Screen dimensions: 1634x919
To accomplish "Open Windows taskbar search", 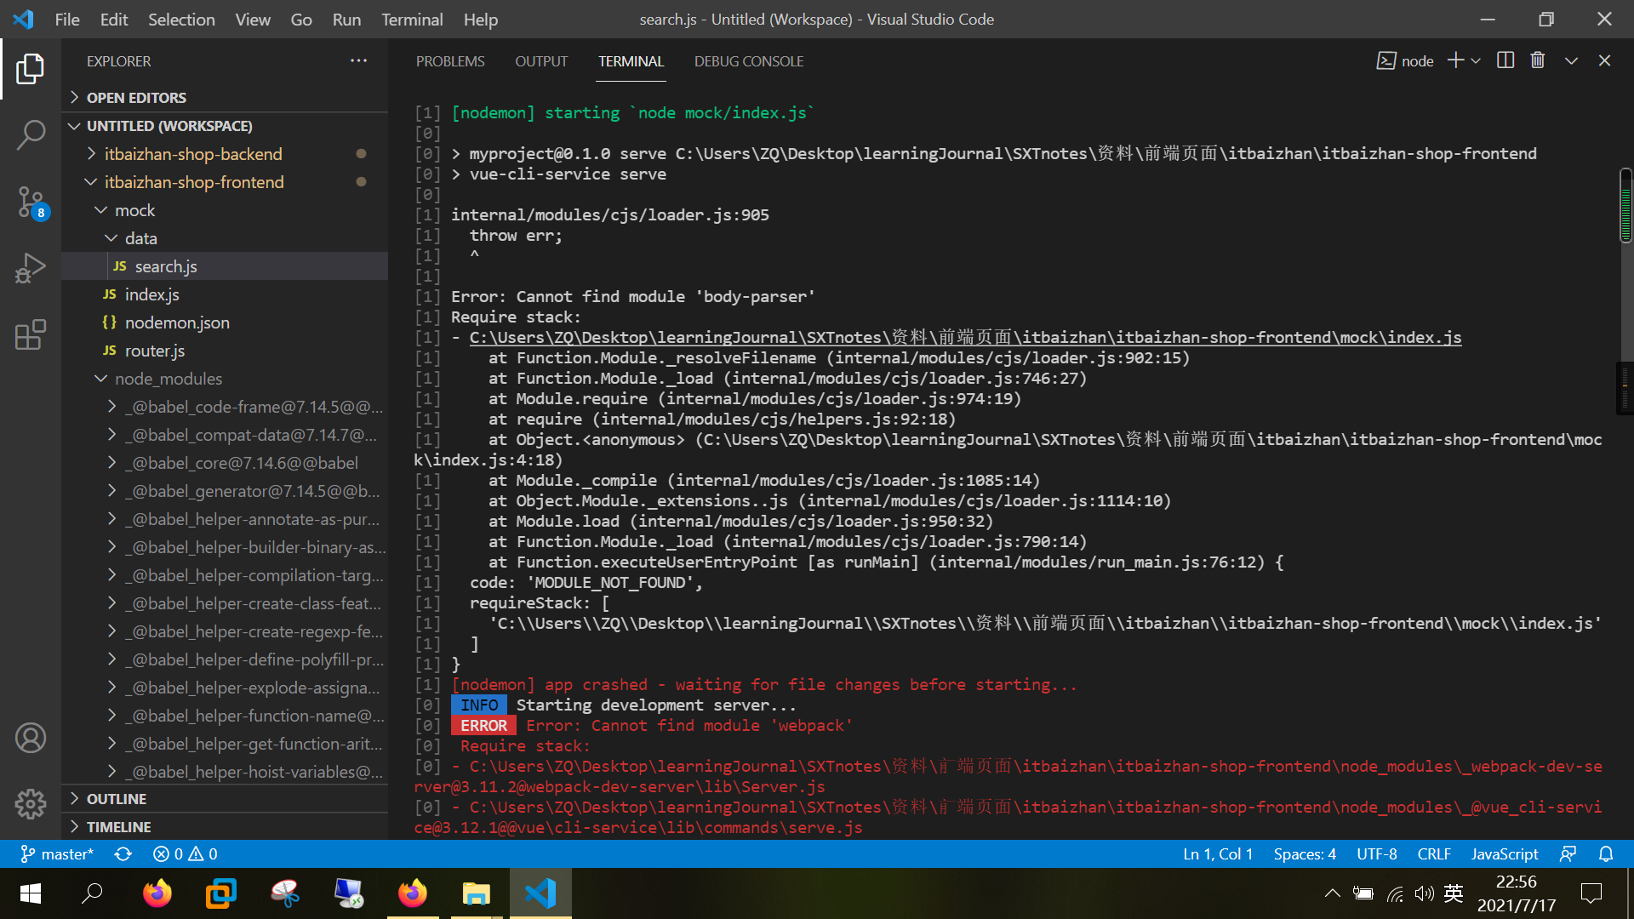I will click(92, 893).
